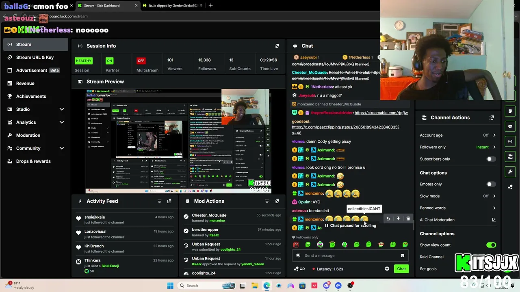The width and height of the screenshot is (520, 292).
Task: Open the Stream sidebar page
Action: point(36,44)
